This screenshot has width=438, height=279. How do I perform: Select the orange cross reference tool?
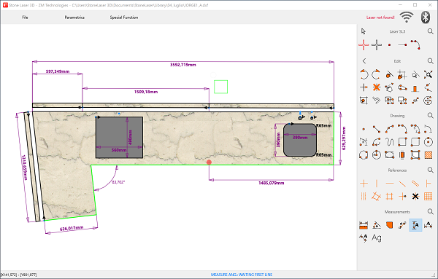[364, 184]
